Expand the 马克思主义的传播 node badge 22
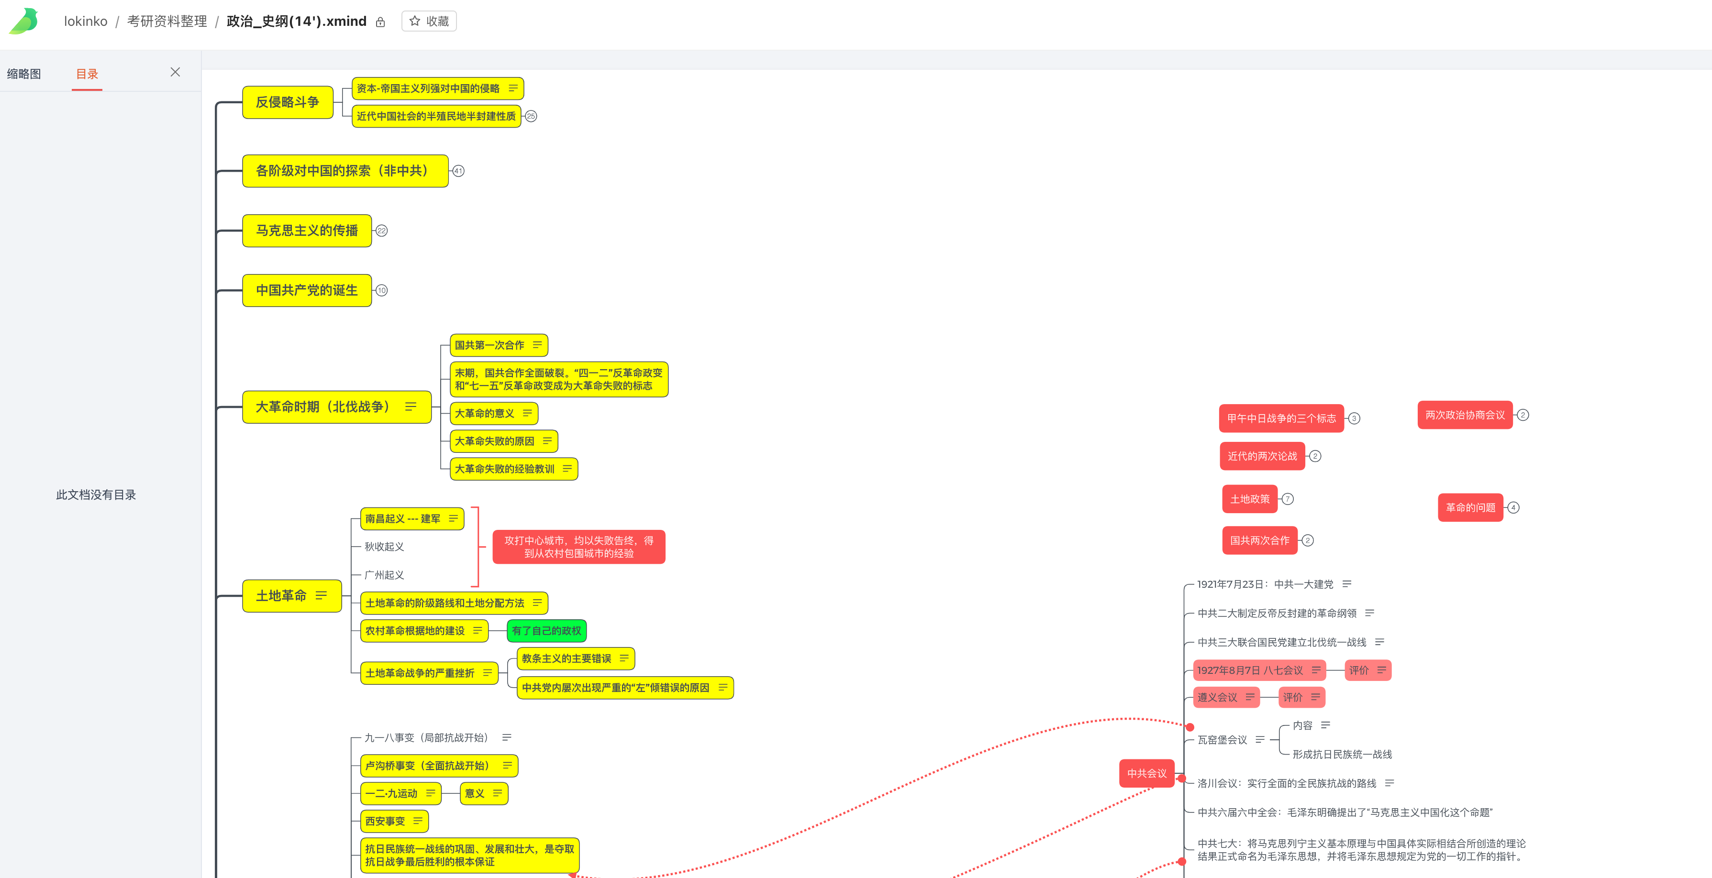 [x=381, y=231]
